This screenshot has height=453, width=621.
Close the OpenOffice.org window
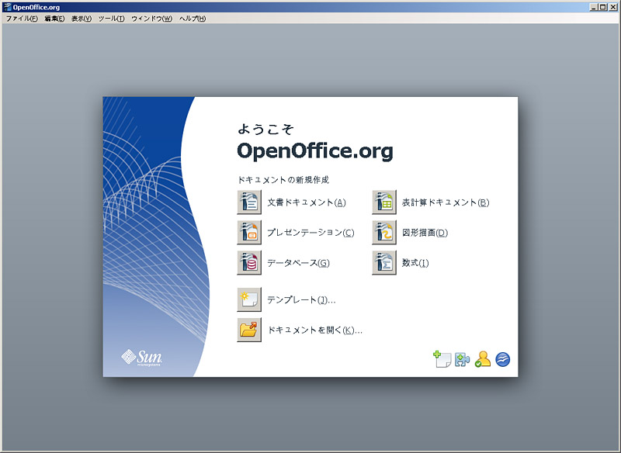click(612, 7)
